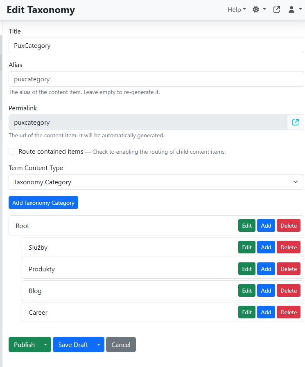Edit the Služby term
This screenshot has width=305, height=367.
247,247
